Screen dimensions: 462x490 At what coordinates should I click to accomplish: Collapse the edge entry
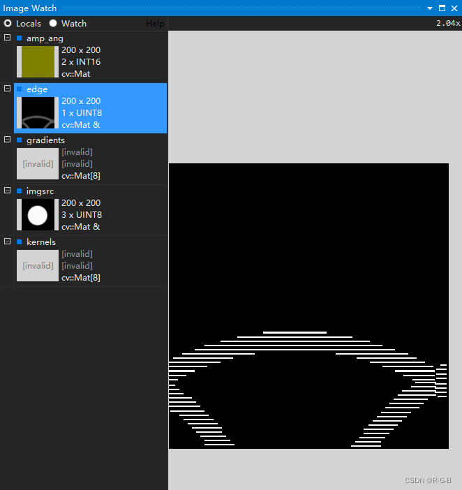pyautogui.click(x=7, y=89)
